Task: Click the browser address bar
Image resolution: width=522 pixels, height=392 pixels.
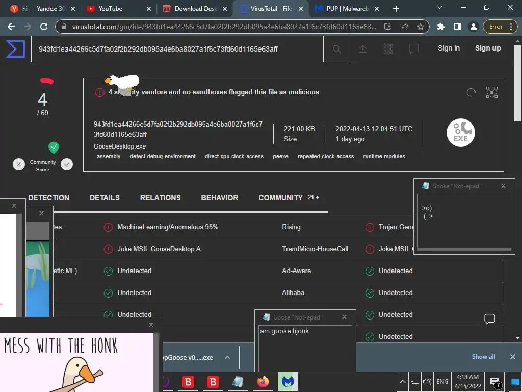Action: [x=225, y=27]
